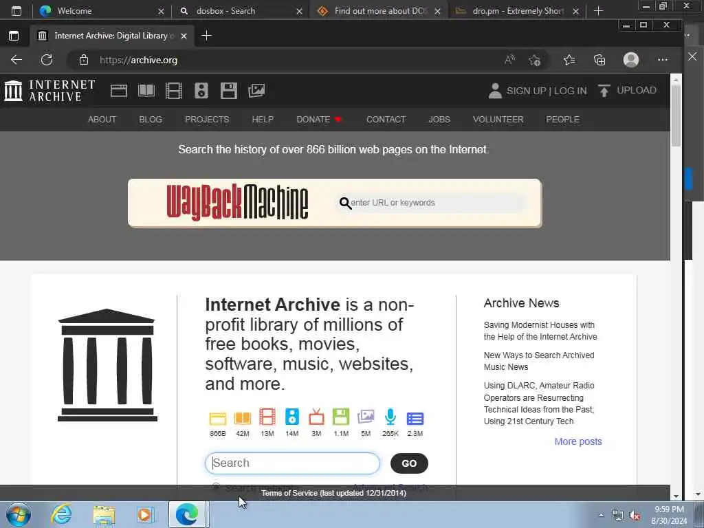Open the 2.3M collections list icon
The height and width of the screenshot is (528, 704).
click(415, 419)
